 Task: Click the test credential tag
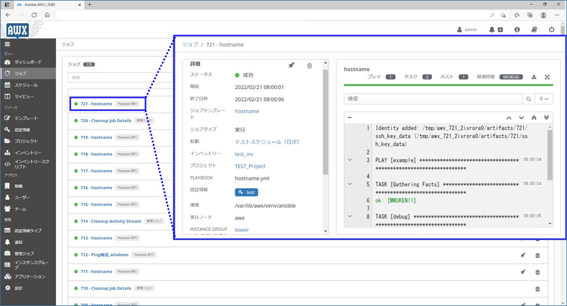pyautogui.click(x=246, y=193)
